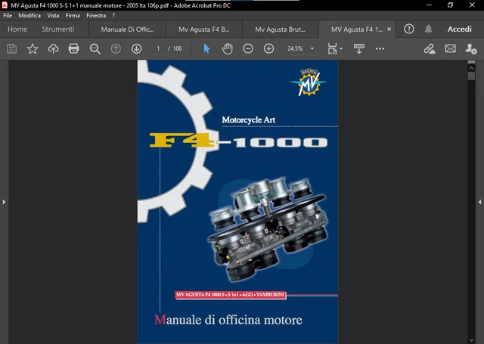Go to the previous page with the up arrow
The height and width of the screenshot is (344, 484).
(116, 48)
